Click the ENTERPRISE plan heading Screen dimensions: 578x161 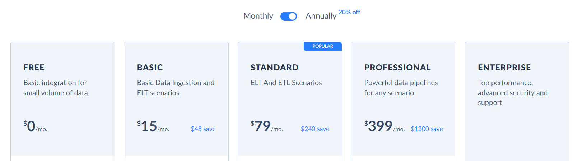(x=504, y=68)
